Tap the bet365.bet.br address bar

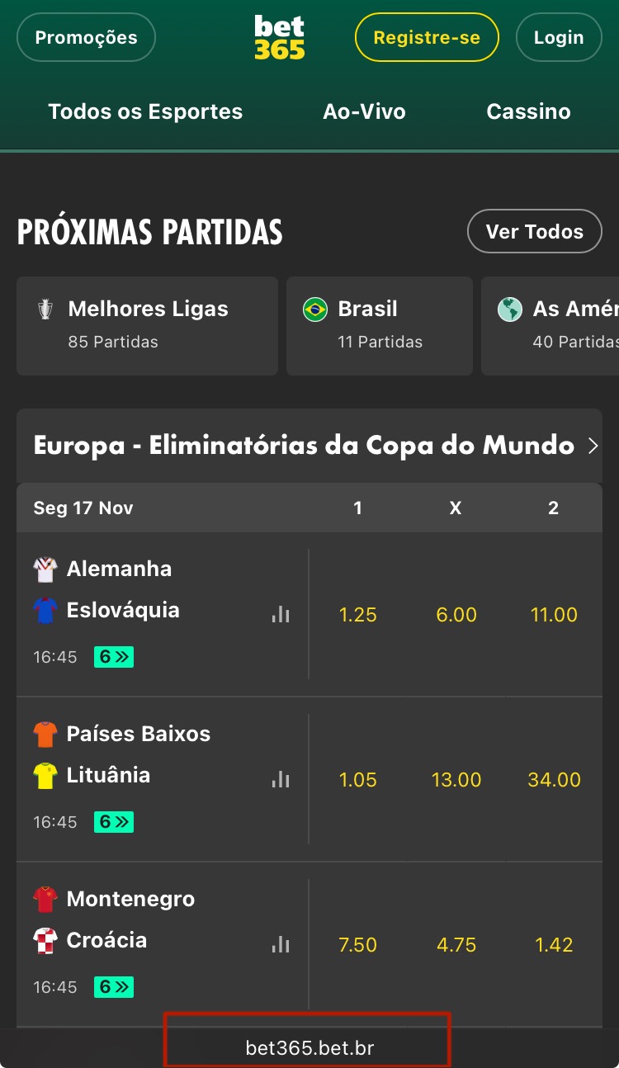pos(309,1048)
